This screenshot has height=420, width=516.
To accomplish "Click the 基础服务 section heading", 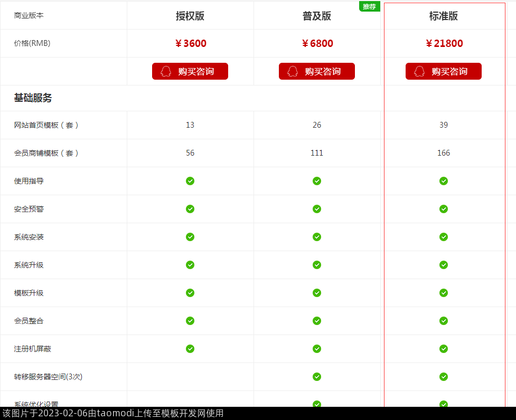I will 33,98.
